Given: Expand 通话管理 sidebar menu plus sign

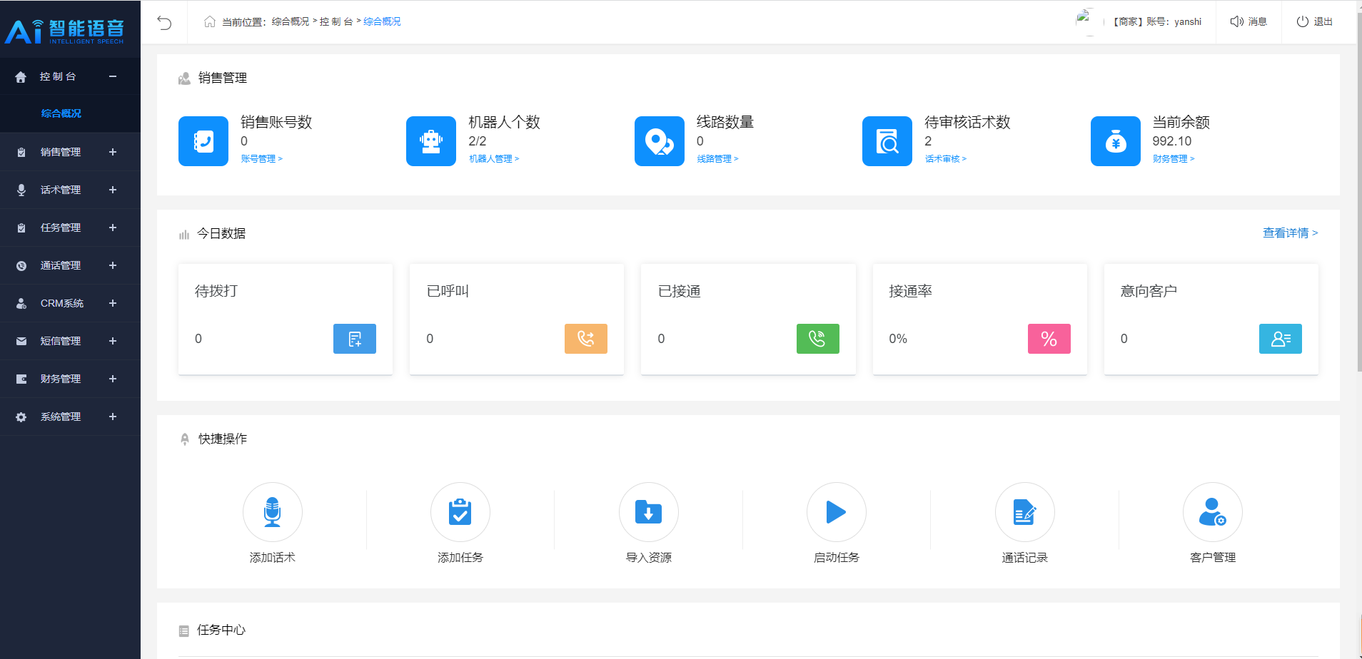Looking at the screenshot, I should 113,265.
